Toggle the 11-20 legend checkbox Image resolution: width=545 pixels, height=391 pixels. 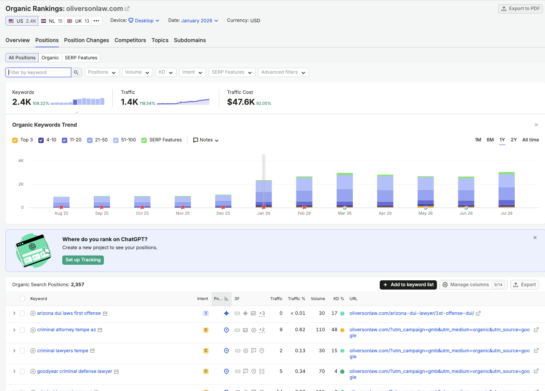[x=64, y=140]
